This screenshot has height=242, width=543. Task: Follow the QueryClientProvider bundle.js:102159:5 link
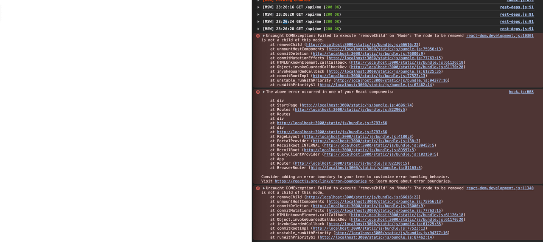(x=380, y=155)
